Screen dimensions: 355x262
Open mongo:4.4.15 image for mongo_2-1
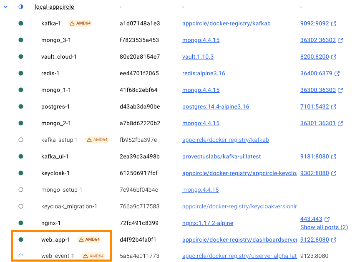pos(201,123)
